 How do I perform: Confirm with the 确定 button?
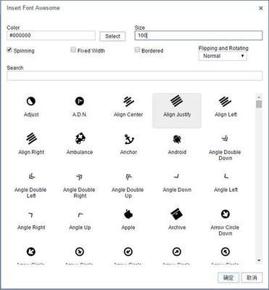coord(228,278)
